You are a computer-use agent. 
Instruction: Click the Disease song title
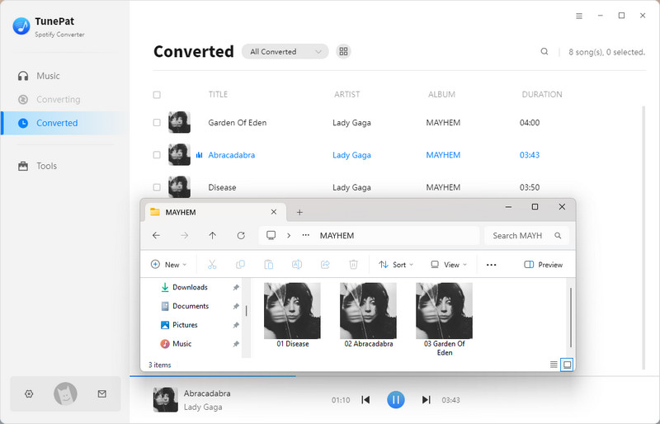222,187
